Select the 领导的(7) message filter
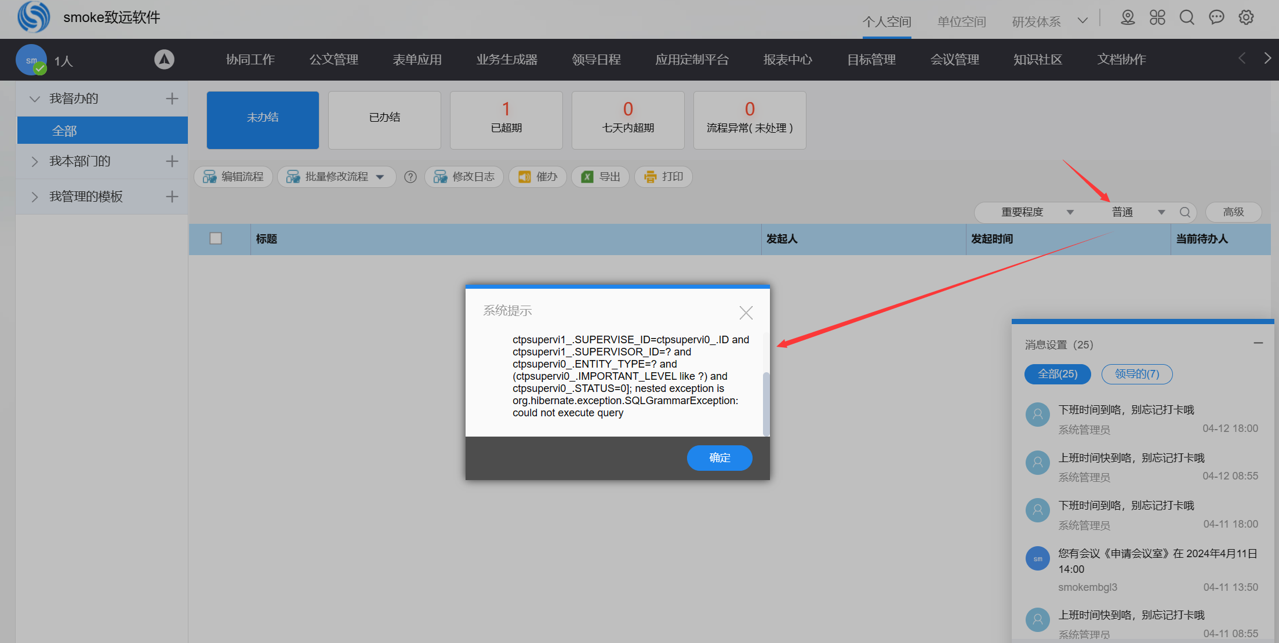 point(1136,374)
